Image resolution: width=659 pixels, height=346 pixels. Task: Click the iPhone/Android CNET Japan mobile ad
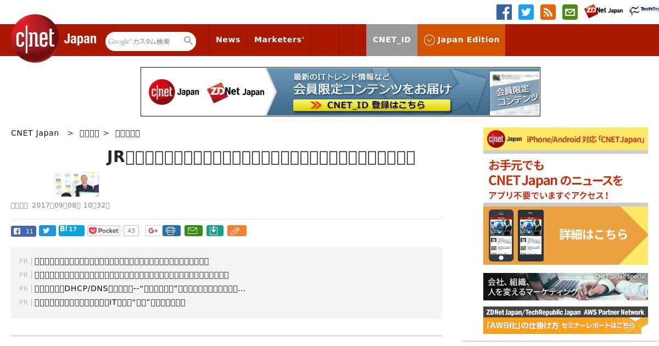[x=566, y=196]
